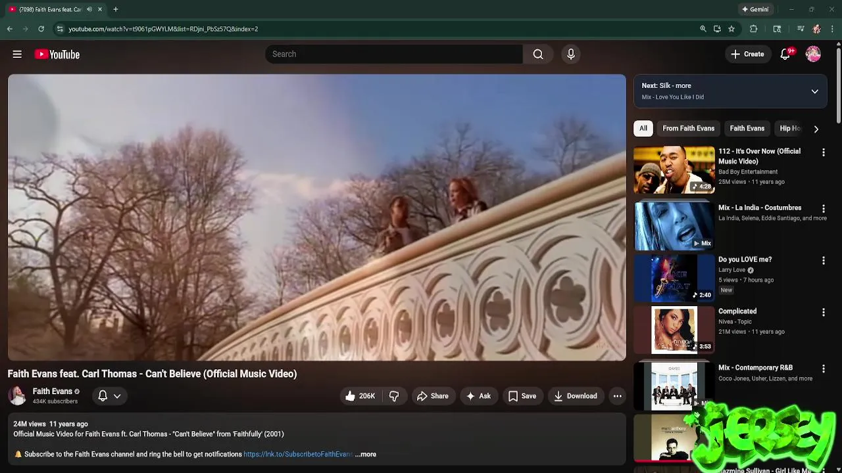
Task: Open Google Lens search icon in toolbar
Action: [777, 29]
